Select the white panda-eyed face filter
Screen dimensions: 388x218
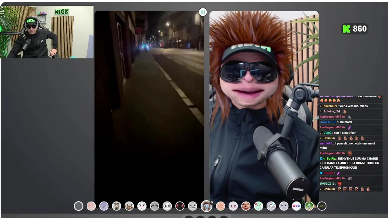click(167, 206)
